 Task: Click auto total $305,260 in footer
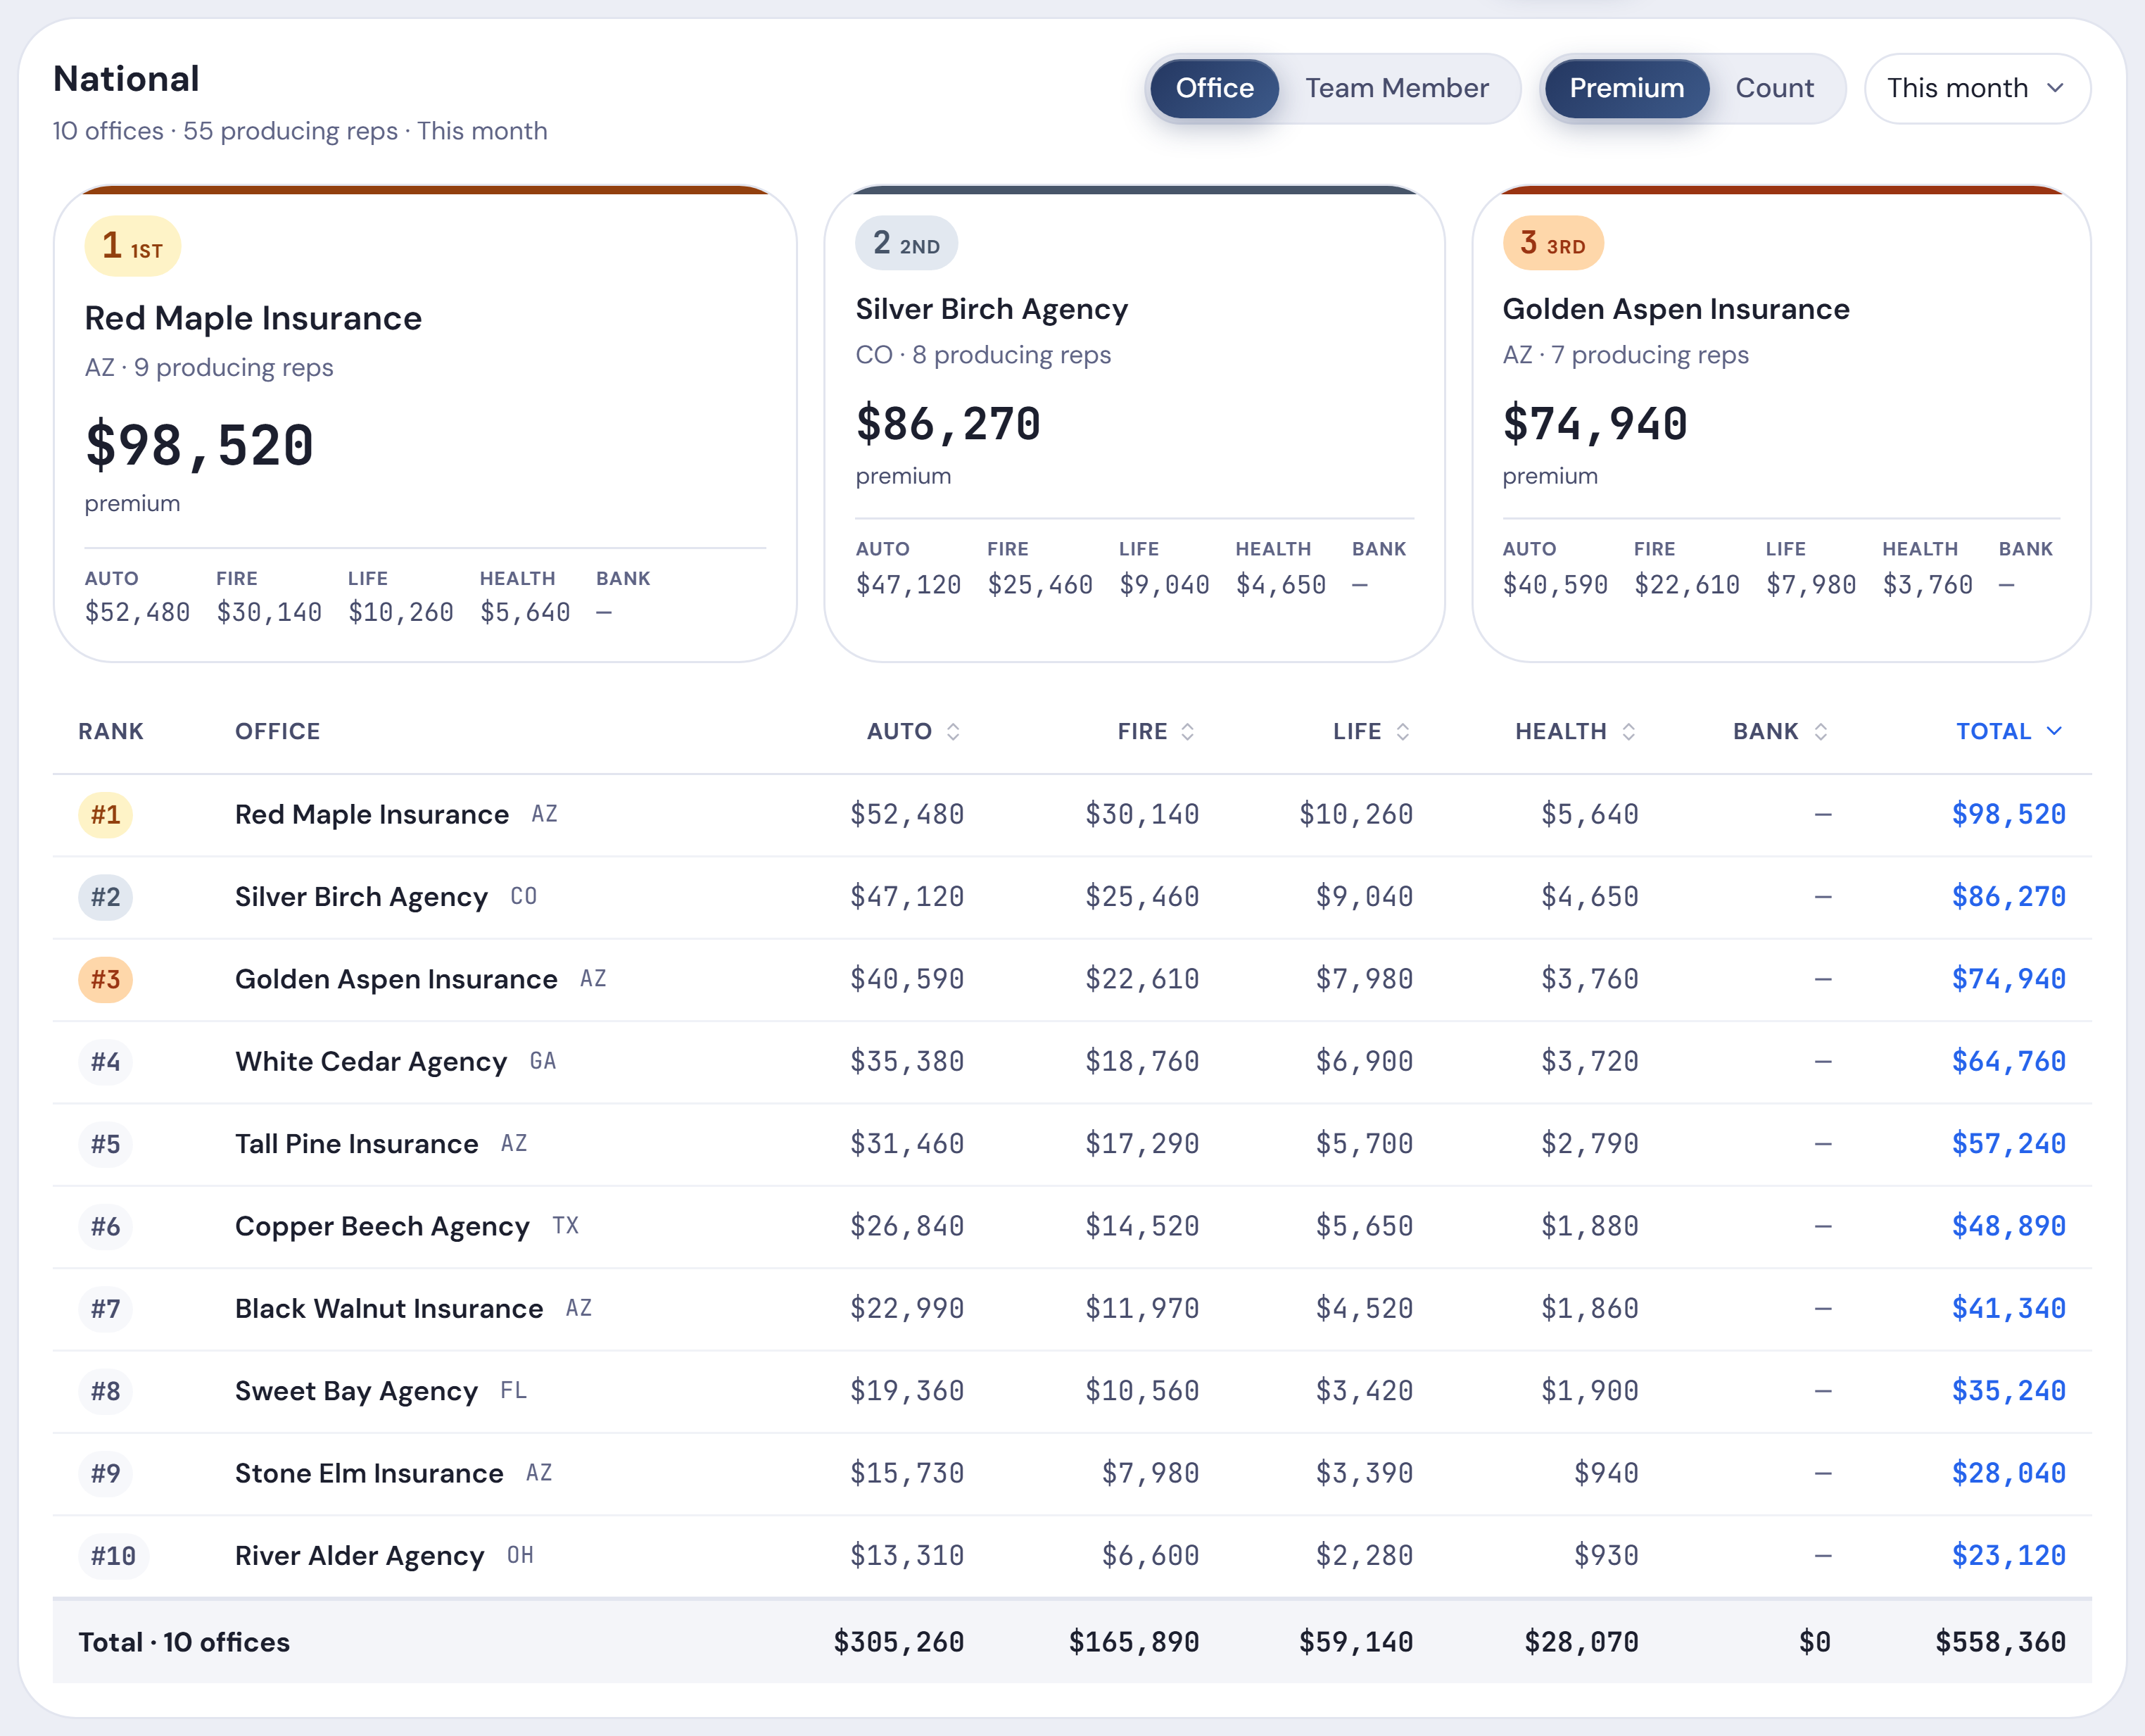(x=899, y=1642)
